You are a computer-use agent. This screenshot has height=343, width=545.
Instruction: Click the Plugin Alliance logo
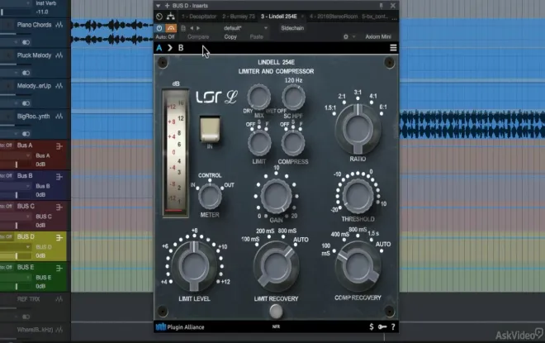pyautogui.click(x=180, y=327)
